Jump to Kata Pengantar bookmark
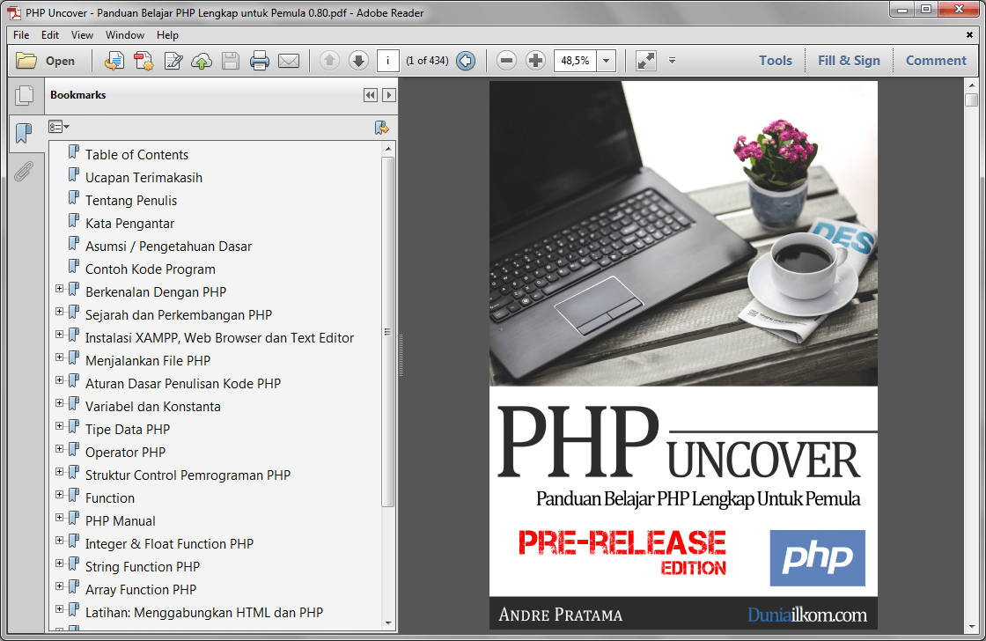Screen dimensions: 986x641 click(x=129, y=224)
